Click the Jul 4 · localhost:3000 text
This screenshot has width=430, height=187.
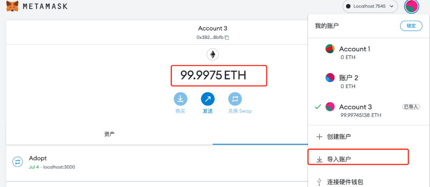click(x=52, y=167)
